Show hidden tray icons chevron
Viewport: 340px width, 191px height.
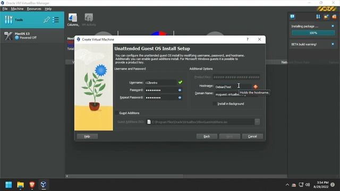(x=287, y=185)
